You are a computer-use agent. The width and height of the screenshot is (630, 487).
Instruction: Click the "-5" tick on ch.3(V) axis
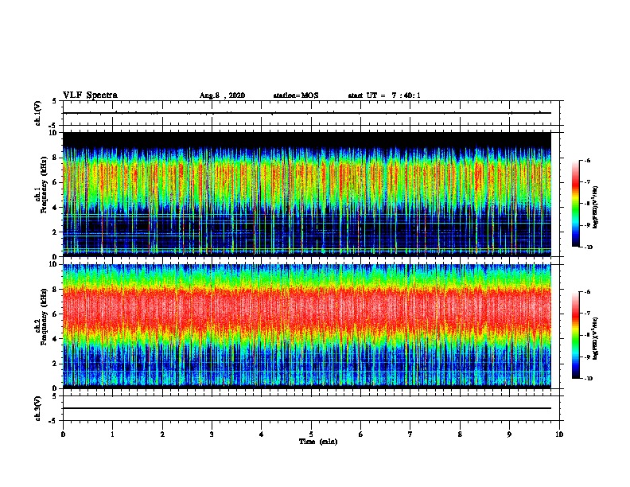pyautogui.click(x=53, y=421)
